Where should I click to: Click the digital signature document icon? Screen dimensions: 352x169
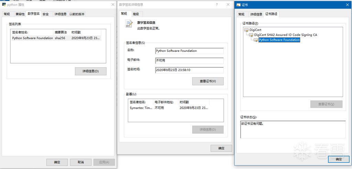click(129, 24)
